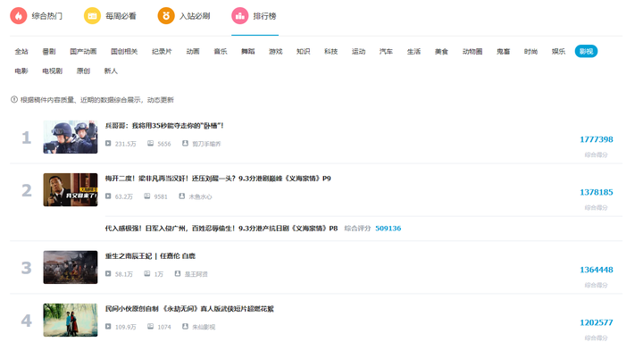Select the 运动 category
643x342 pixels.
point(358,51)
